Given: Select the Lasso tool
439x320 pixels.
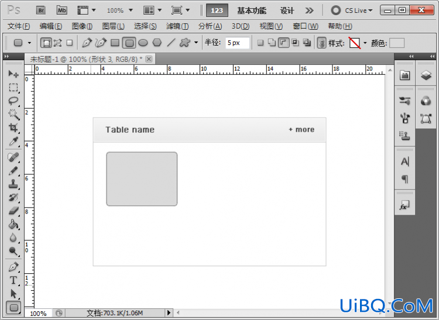Looking at the screenshot, I should tap(13, 101).
